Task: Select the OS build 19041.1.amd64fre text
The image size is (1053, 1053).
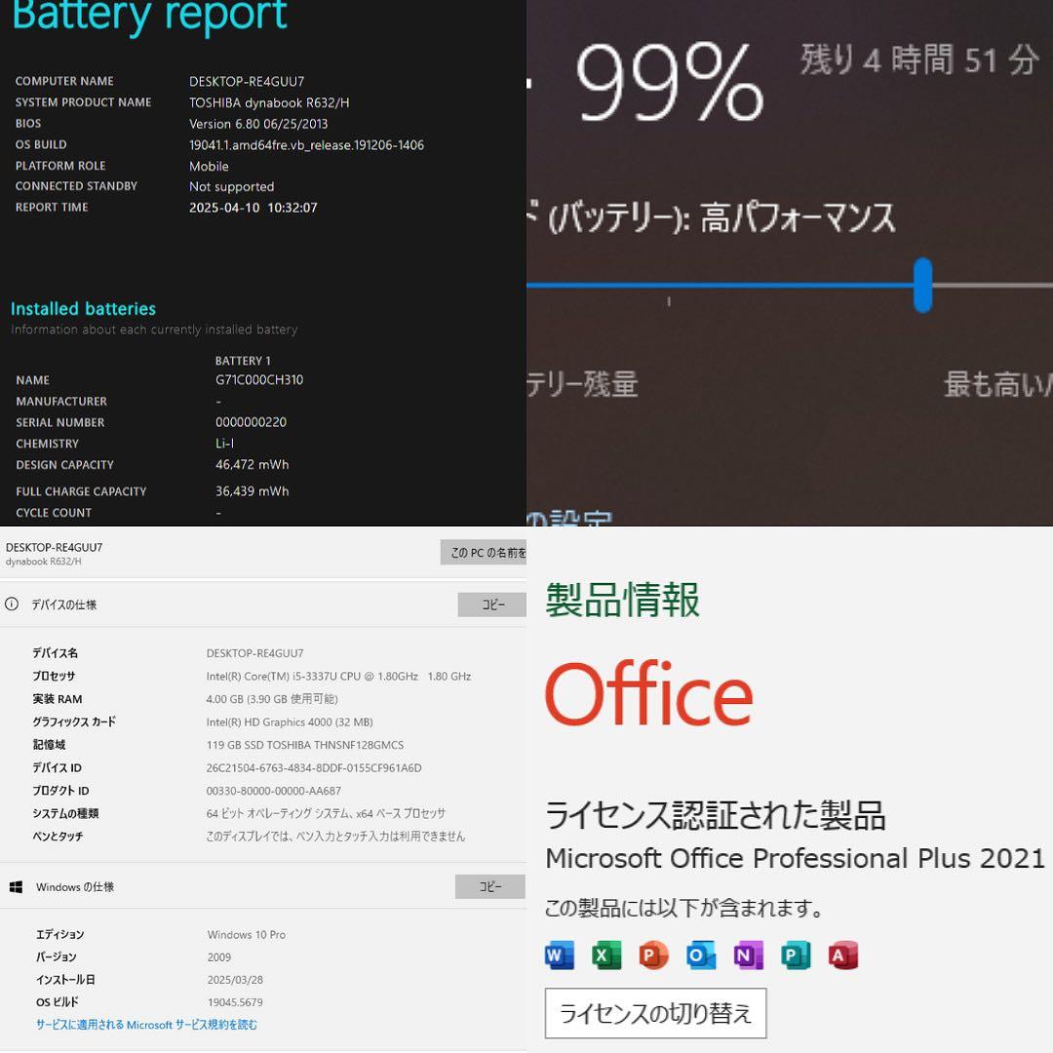Action: [x=306, y=144]
